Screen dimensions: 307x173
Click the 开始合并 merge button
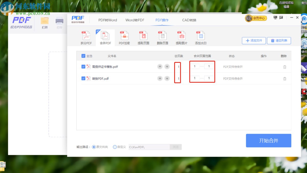268,140
